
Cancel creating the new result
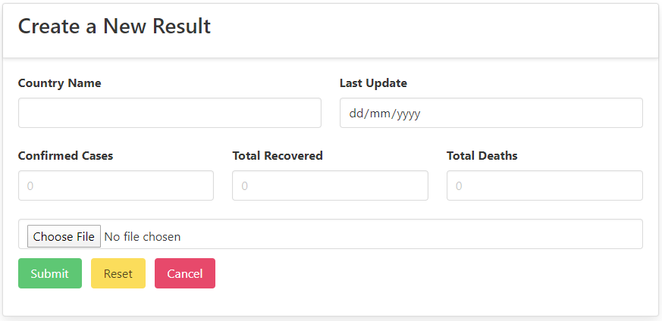185,273
